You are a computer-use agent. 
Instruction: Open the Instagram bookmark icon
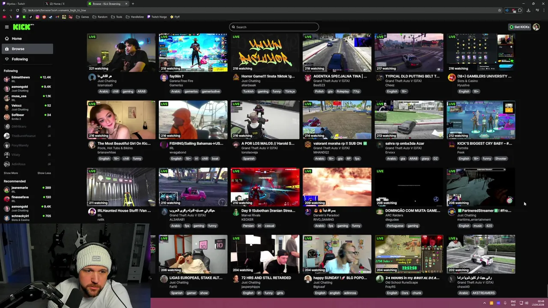coord(37,17)
